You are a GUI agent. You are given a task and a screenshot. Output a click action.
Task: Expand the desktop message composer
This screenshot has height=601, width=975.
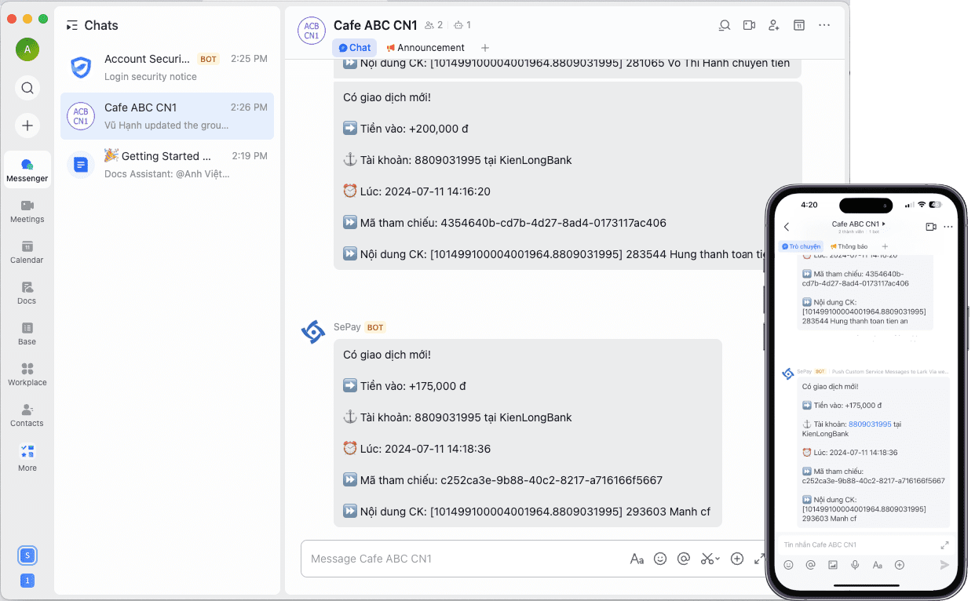tap(758, 559)
